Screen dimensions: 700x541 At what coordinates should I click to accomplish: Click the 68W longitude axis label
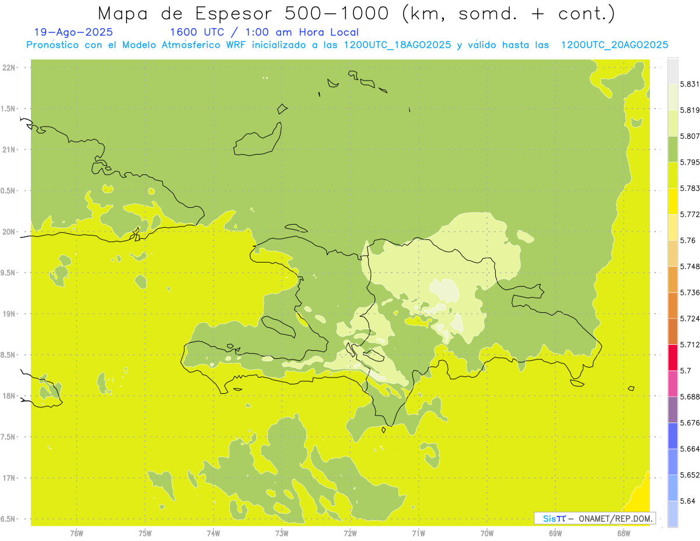point(624,533)
